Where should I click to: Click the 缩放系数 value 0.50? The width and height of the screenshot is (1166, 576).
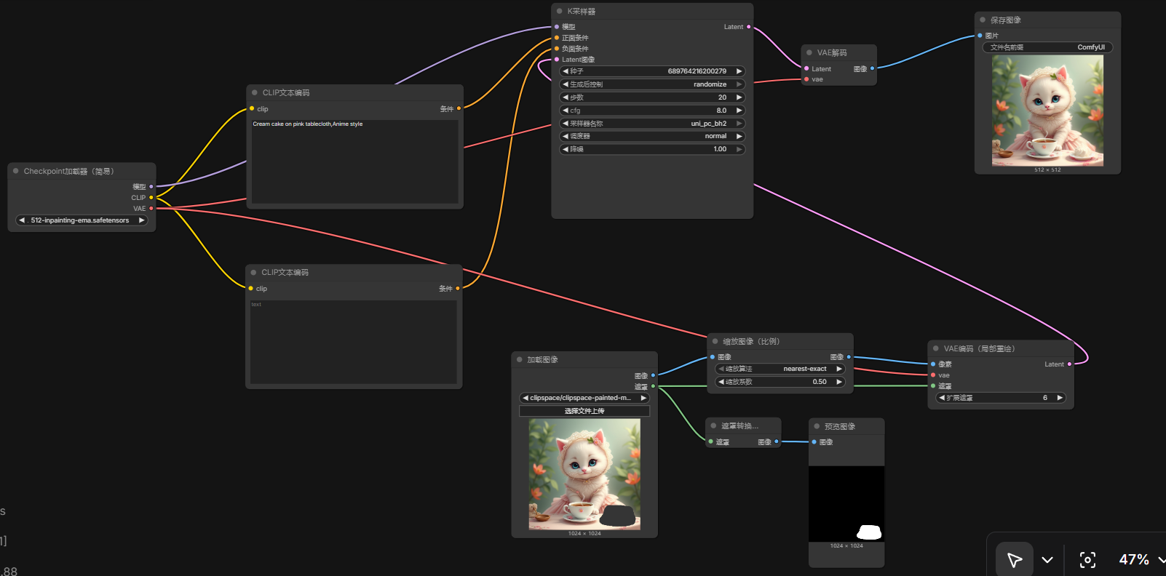click(820, 382)
